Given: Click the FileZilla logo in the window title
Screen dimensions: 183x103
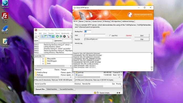Looking at the screenshot, I should point(36,30).
